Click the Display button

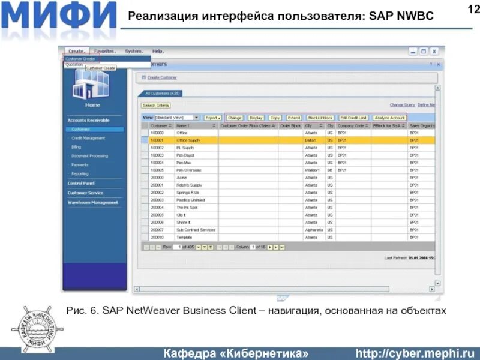click(x=256, y=118)
